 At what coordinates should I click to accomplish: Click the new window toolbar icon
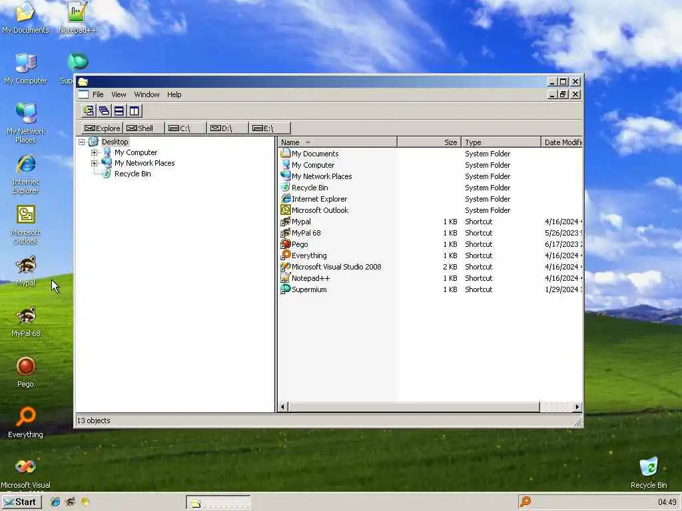[89, 111]
